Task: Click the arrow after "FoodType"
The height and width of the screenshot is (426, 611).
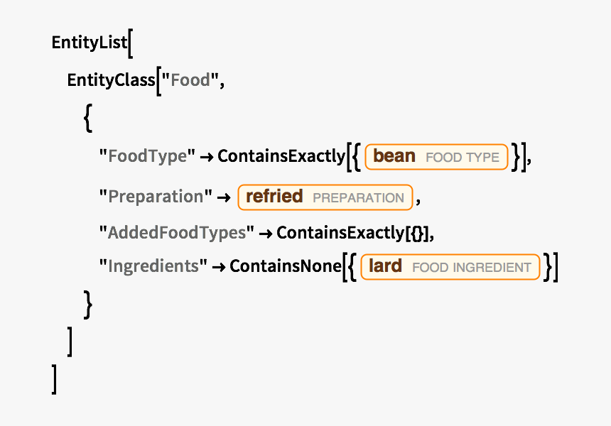Action: coord(207,158)
